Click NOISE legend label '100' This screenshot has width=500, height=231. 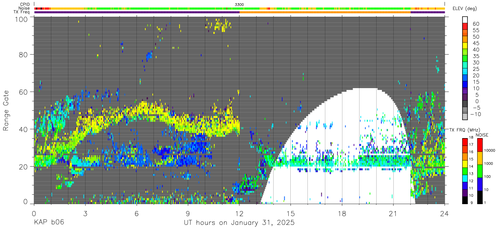click(487, 177)
